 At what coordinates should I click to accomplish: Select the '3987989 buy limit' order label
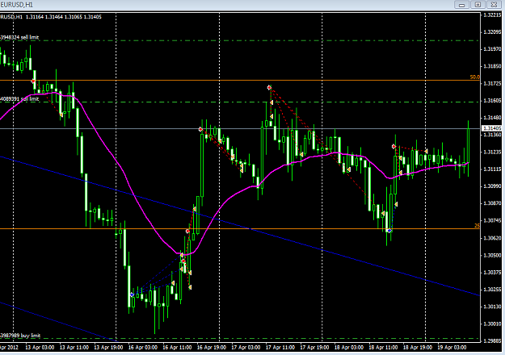point(20,336)
